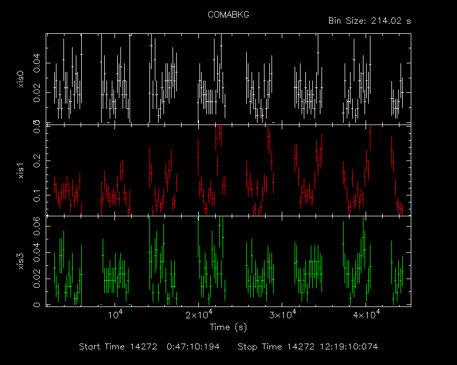This screenshot has height=365, width=457.
Task: Click the xis1 axis label
Action: (20, 171)
